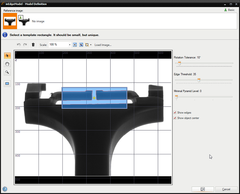Activate the magnifier zoom tool
240x194 pixels.
(7, 72)
